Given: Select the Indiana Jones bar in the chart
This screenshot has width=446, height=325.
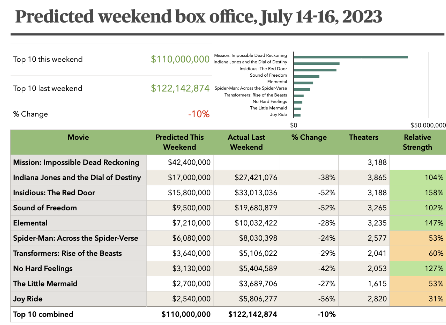Looking at the screenshot, I should pyautogui.click(x=316, y=64).
